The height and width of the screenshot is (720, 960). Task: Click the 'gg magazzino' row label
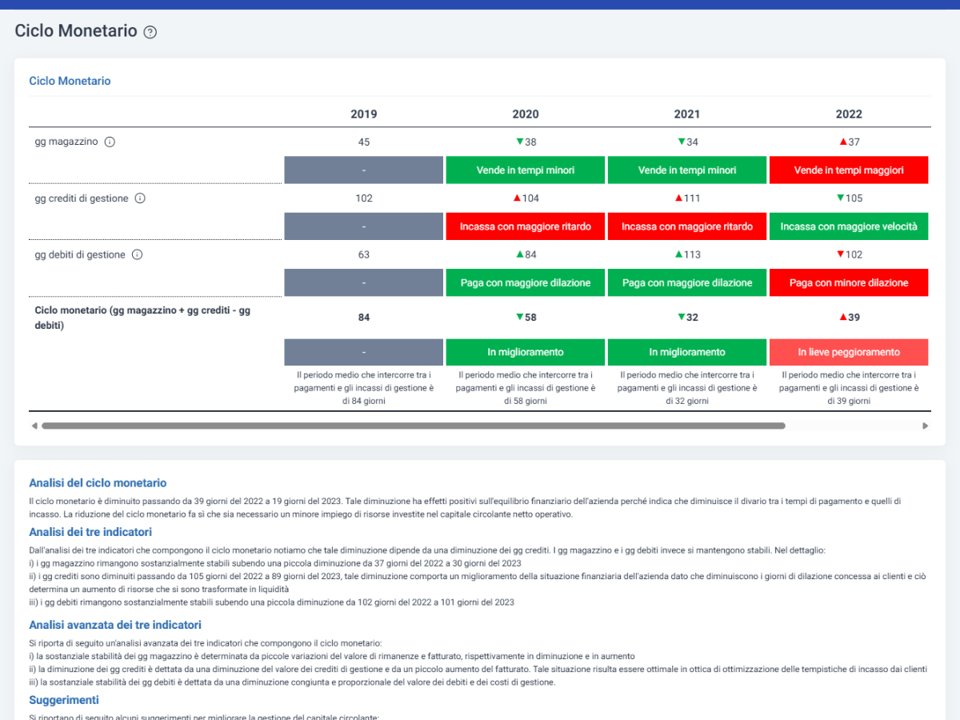66,142
